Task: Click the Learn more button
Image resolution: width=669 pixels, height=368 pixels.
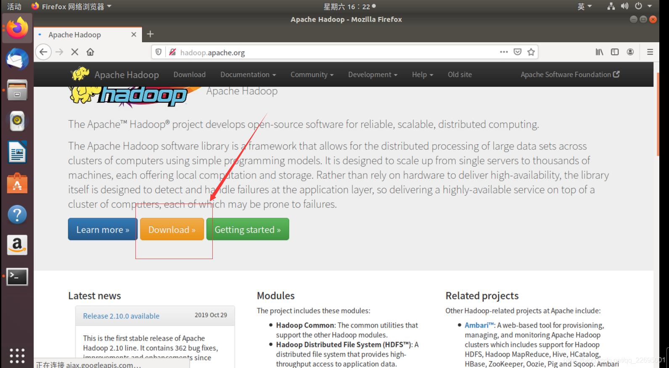Action: coord(103,229)
